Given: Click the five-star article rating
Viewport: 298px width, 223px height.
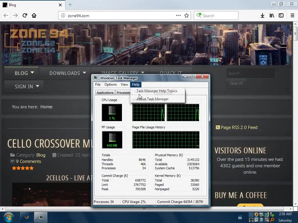Looking at the screenshot, I should click(23, 168).
